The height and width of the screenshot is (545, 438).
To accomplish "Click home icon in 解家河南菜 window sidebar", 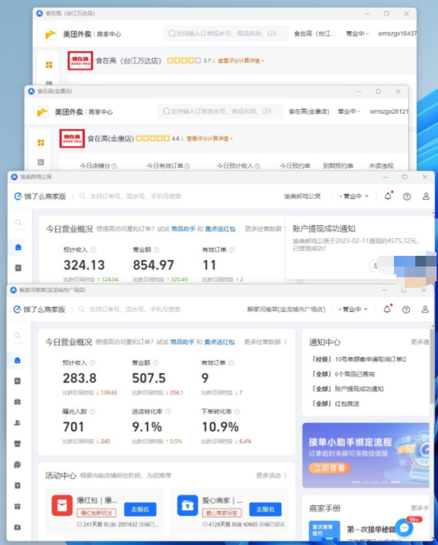I will point(18,360).
